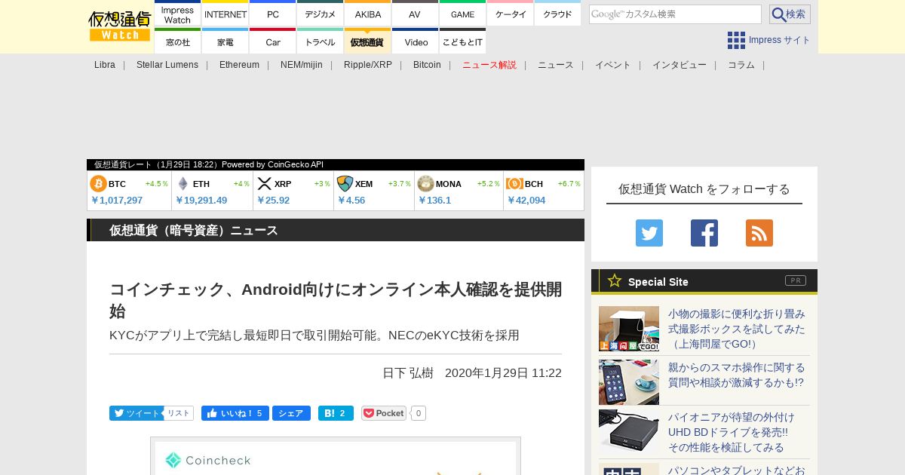Viewport: 905px width, 475px height.
Task: Open the 小物の撮影に便利な折り畳み式撮影ボックス article
Action: [x=737, y=329]
